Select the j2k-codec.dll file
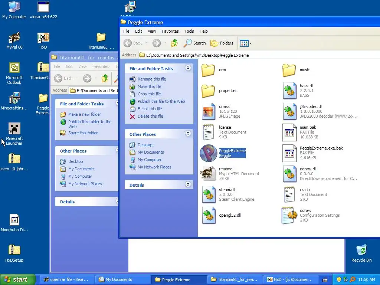 [289, 111]
